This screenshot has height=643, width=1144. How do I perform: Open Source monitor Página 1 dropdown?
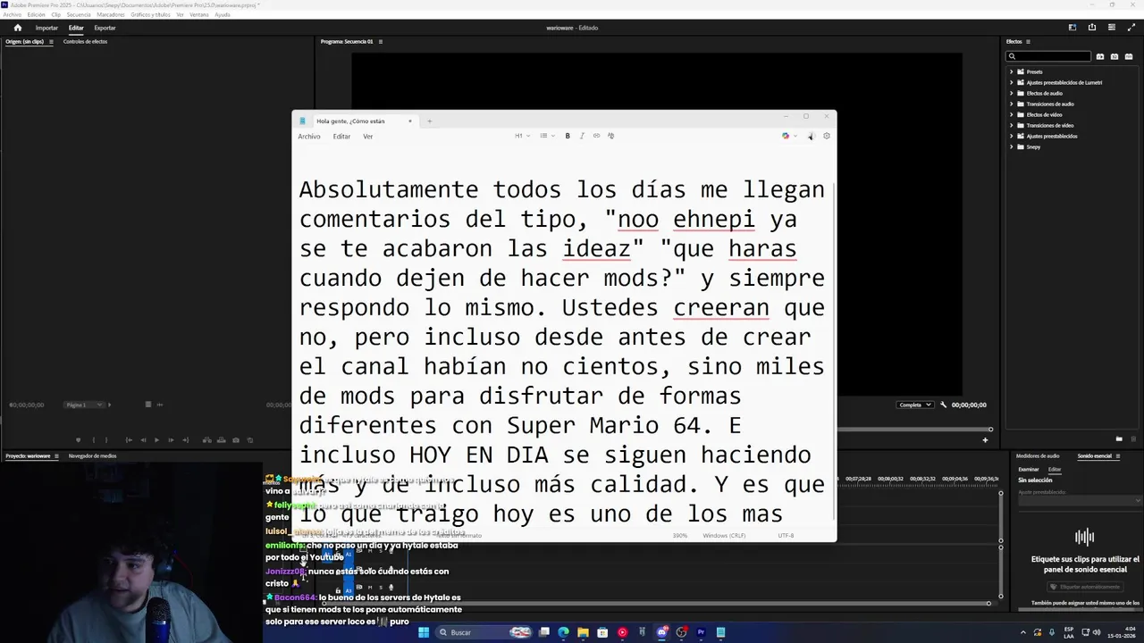86,405
